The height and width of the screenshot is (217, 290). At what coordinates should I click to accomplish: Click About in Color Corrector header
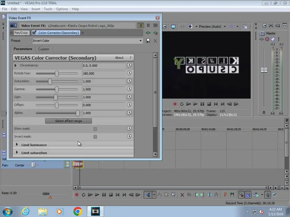[119, 58]
